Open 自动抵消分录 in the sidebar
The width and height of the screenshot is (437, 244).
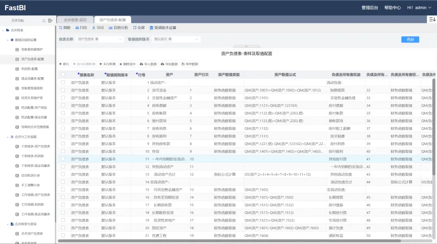tap(31, 176)
